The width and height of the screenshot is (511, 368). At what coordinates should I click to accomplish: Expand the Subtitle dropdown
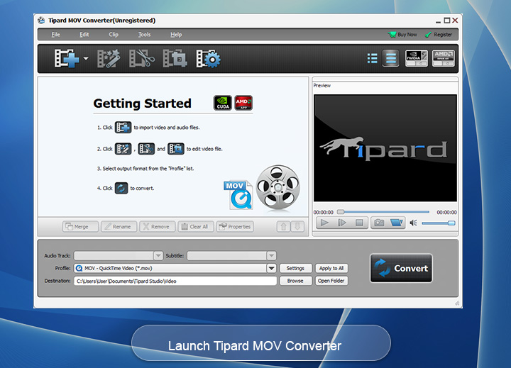pyautogui.click(x=271, y=256)
